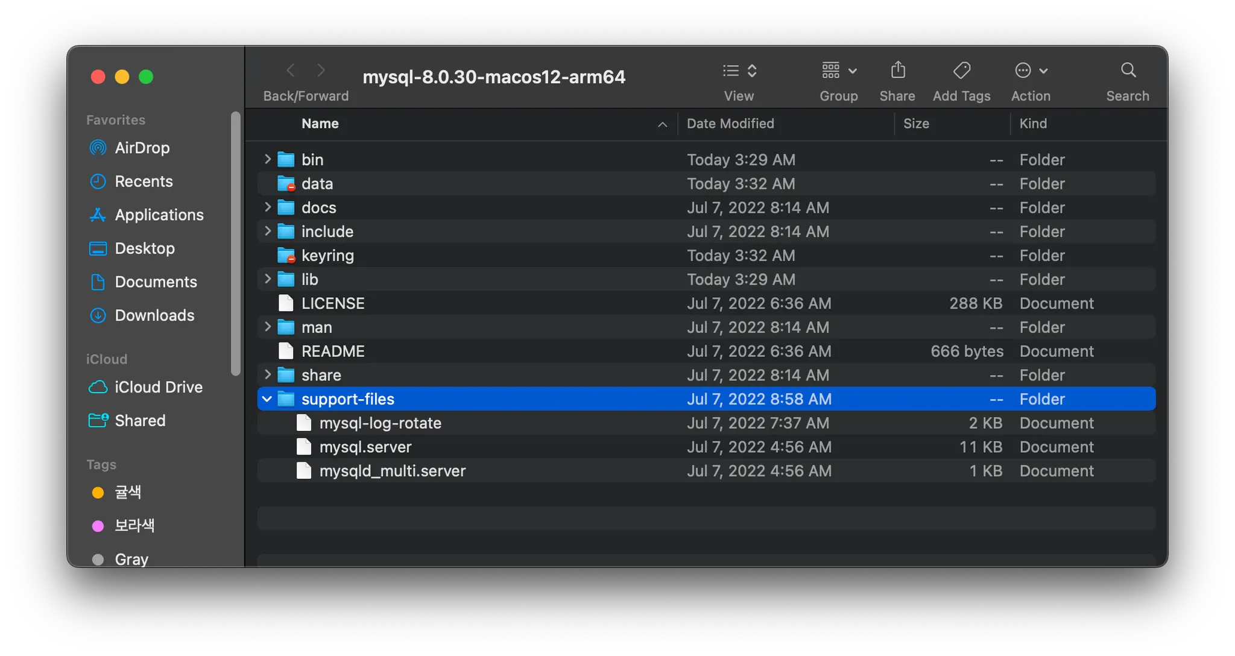
Task: Click the Add Tags icon
Action: (x=961, y=71)
